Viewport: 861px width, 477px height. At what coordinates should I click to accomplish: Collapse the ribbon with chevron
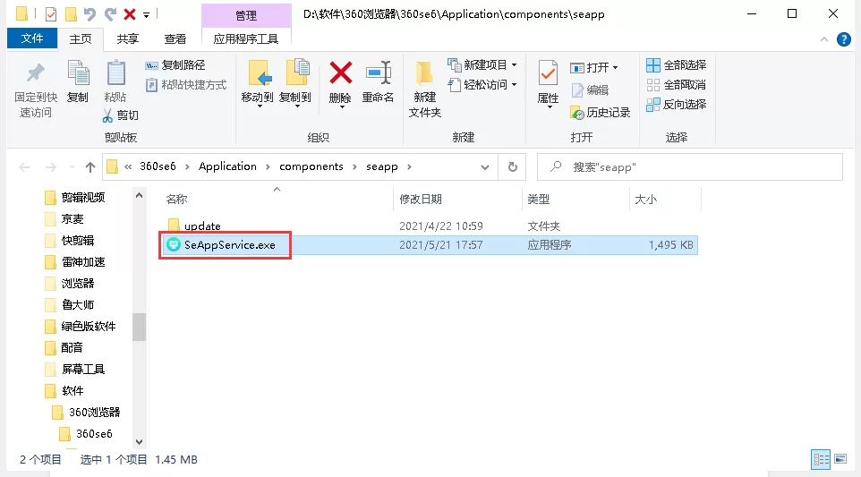(823, 39)
